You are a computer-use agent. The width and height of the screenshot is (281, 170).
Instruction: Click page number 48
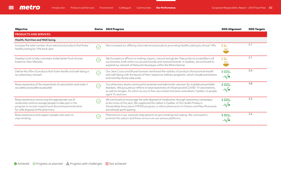click(x=270, y=8)
